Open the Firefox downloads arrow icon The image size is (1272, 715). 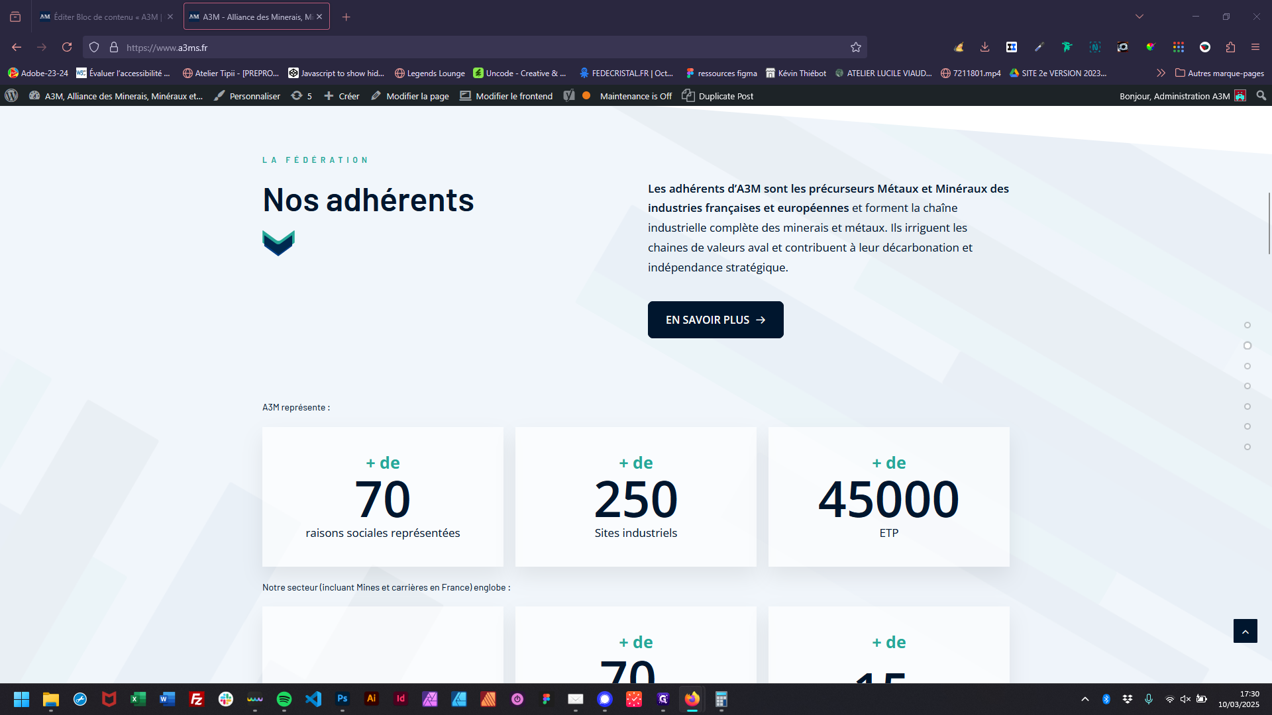click(x=984, y=47)
